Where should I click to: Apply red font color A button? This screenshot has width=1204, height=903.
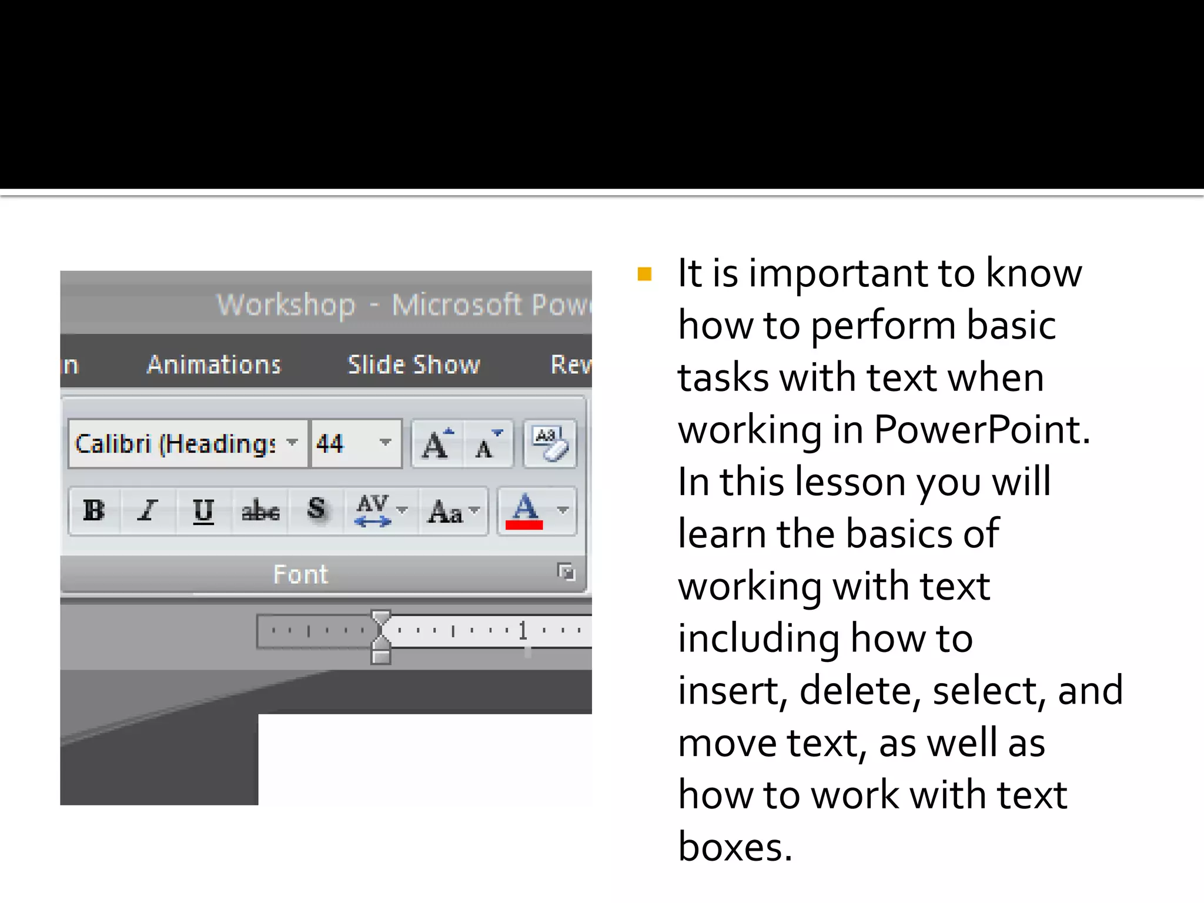coord(524,510)
